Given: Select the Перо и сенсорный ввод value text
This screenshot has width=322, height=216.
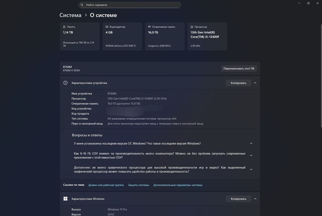Looking at the screenshot, I should (155, 123).
